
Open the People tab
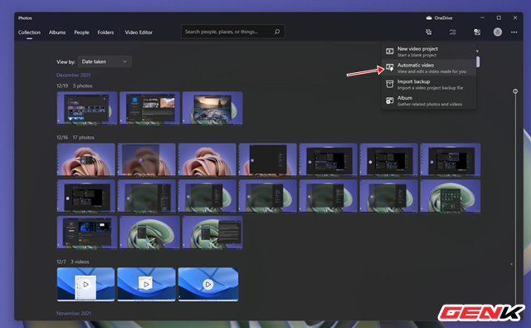[x=81, y=32]
